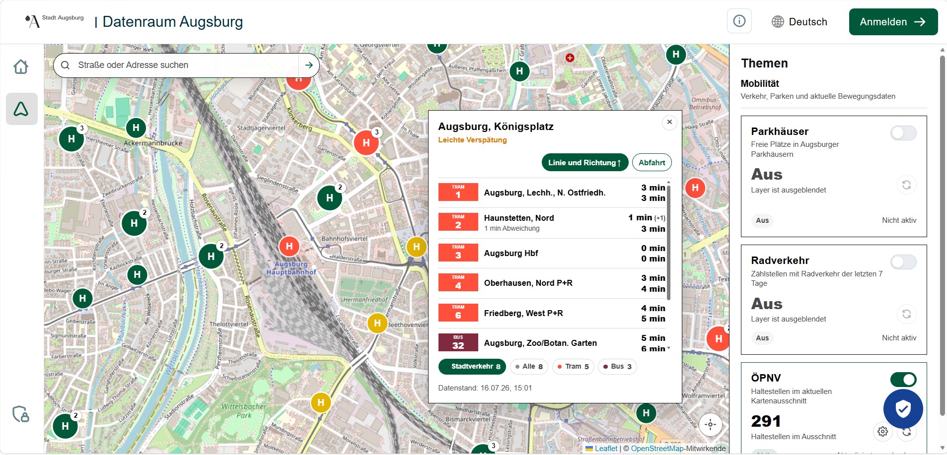Screen dimensions: 947x455
Task: Toggle the Parkhäuser layer switch
Action: pos(903,133)
